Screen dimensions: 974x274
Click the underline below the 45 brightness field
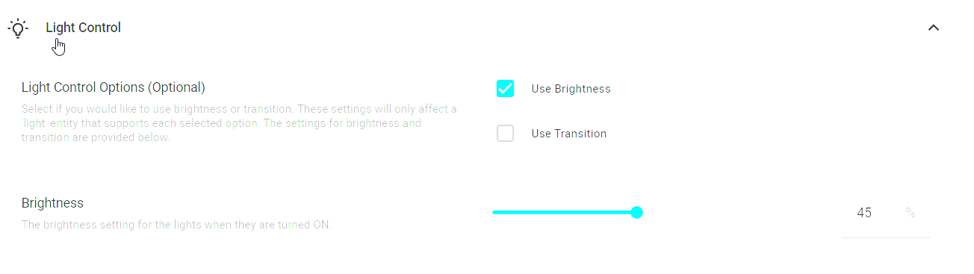tap(886, 237)
